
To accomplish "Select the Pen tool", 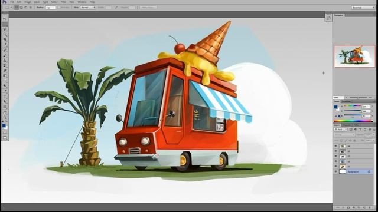I will coord(5,91).
